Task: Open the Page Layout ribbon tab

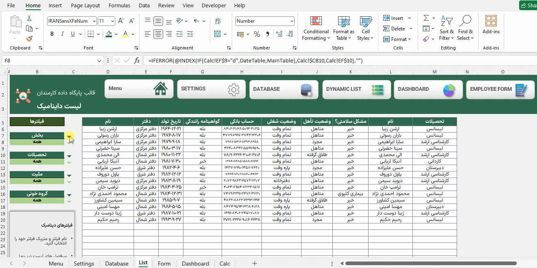Action: coord(85,6)
